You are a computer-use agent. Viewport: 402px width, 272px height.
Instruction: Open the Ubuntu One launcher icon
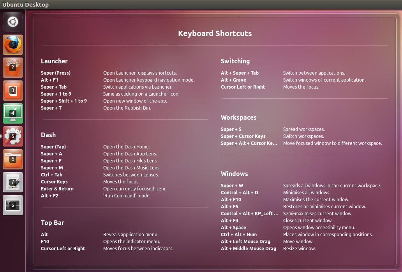point(13,91)
